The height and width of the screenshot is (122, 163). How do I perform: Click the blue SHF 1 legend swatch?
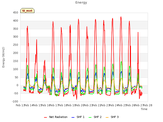click(x=73, y=117)
